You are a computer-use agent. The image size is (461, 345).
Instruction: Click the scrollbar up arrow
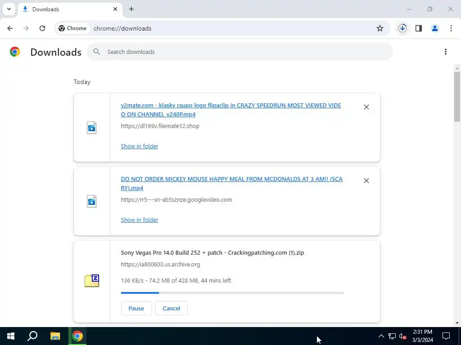pos(457,68)
